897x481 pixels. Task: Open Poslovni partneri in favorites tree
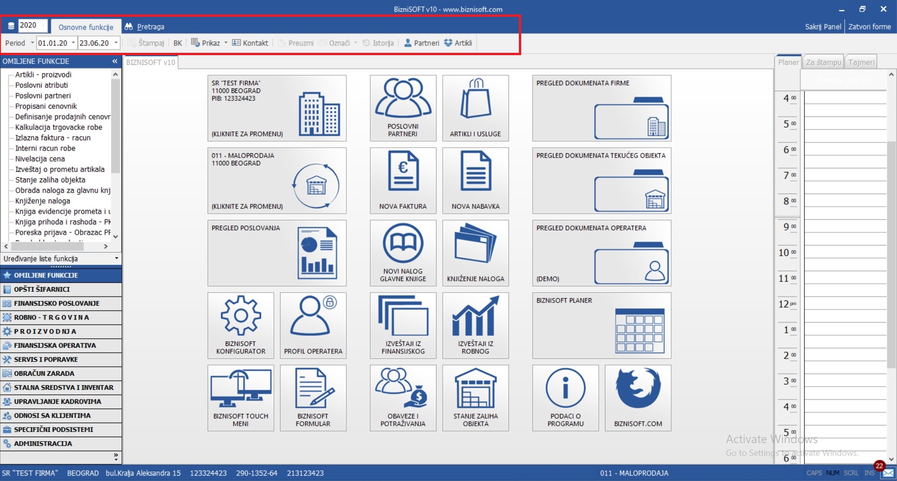[43, 95]
